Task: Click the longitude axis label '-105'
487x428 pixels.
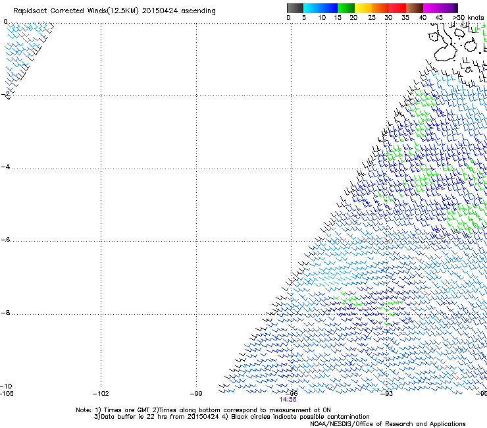Action: (7, 394)
